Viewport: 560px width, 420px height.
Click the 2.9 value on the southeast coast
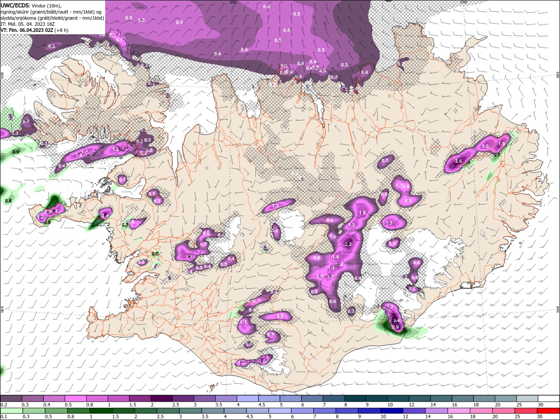pos(395,327)
